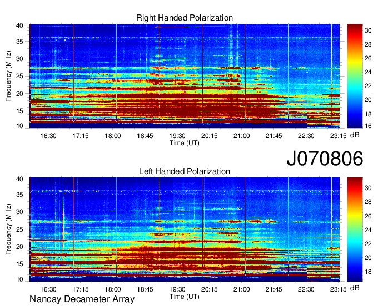Screen dimensions: 378x306
Task: Click the "Nancay Decameter Array" caption
Action: (x=82, y=299)
